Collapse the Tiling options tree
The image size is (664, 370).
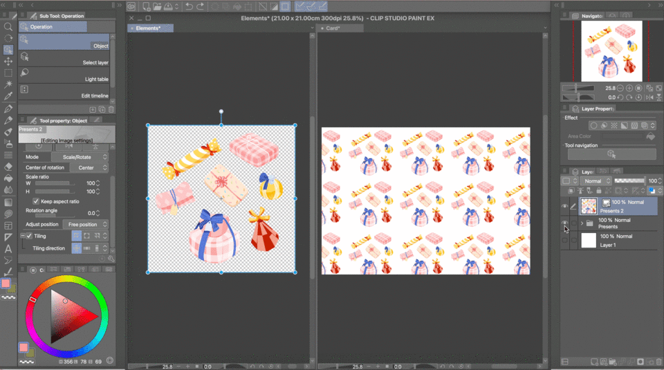pyautogui.click(x=22, y=236)
